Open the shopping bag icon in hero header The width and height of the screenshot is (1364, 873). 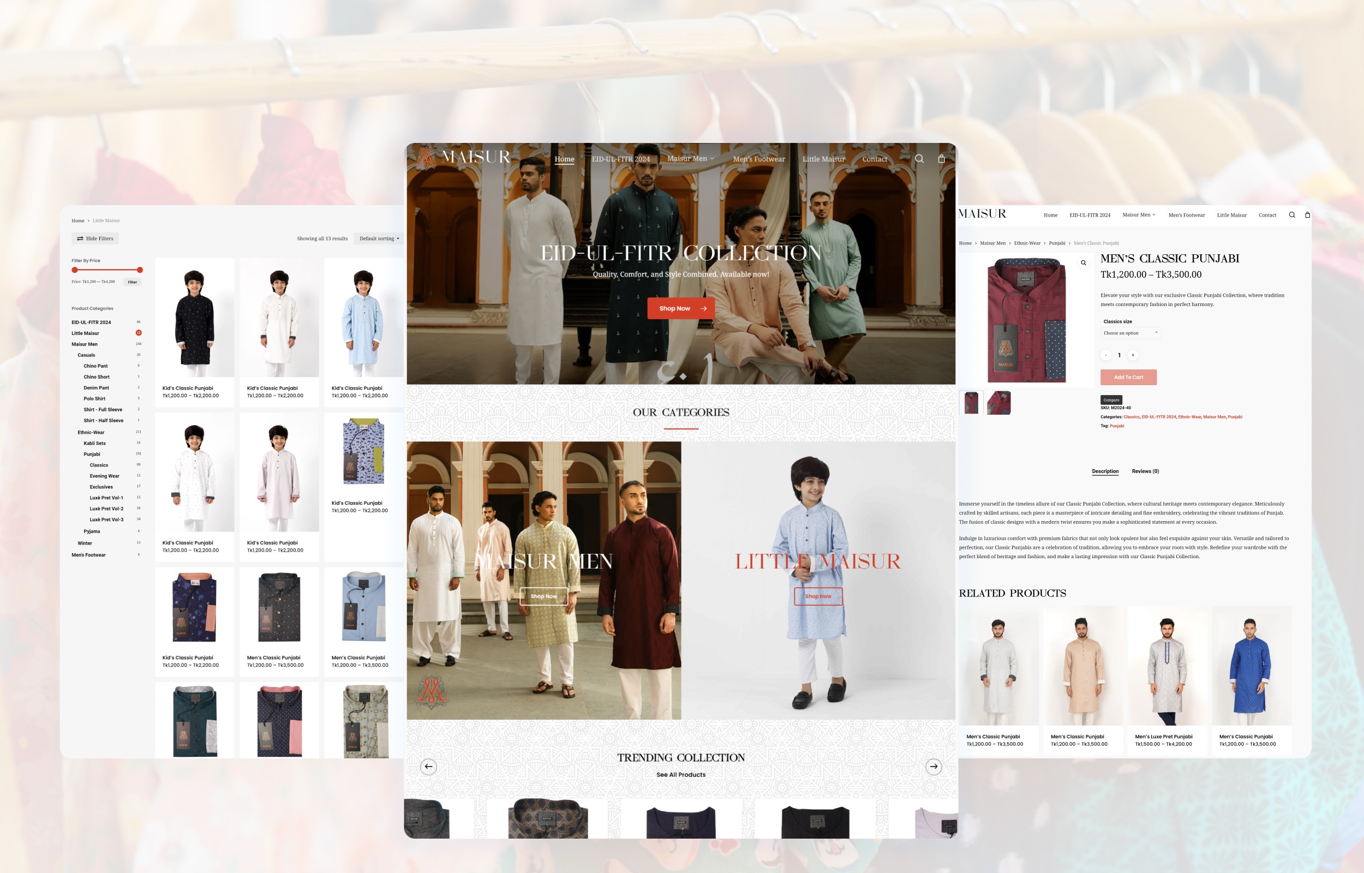(x=941, y=159)
